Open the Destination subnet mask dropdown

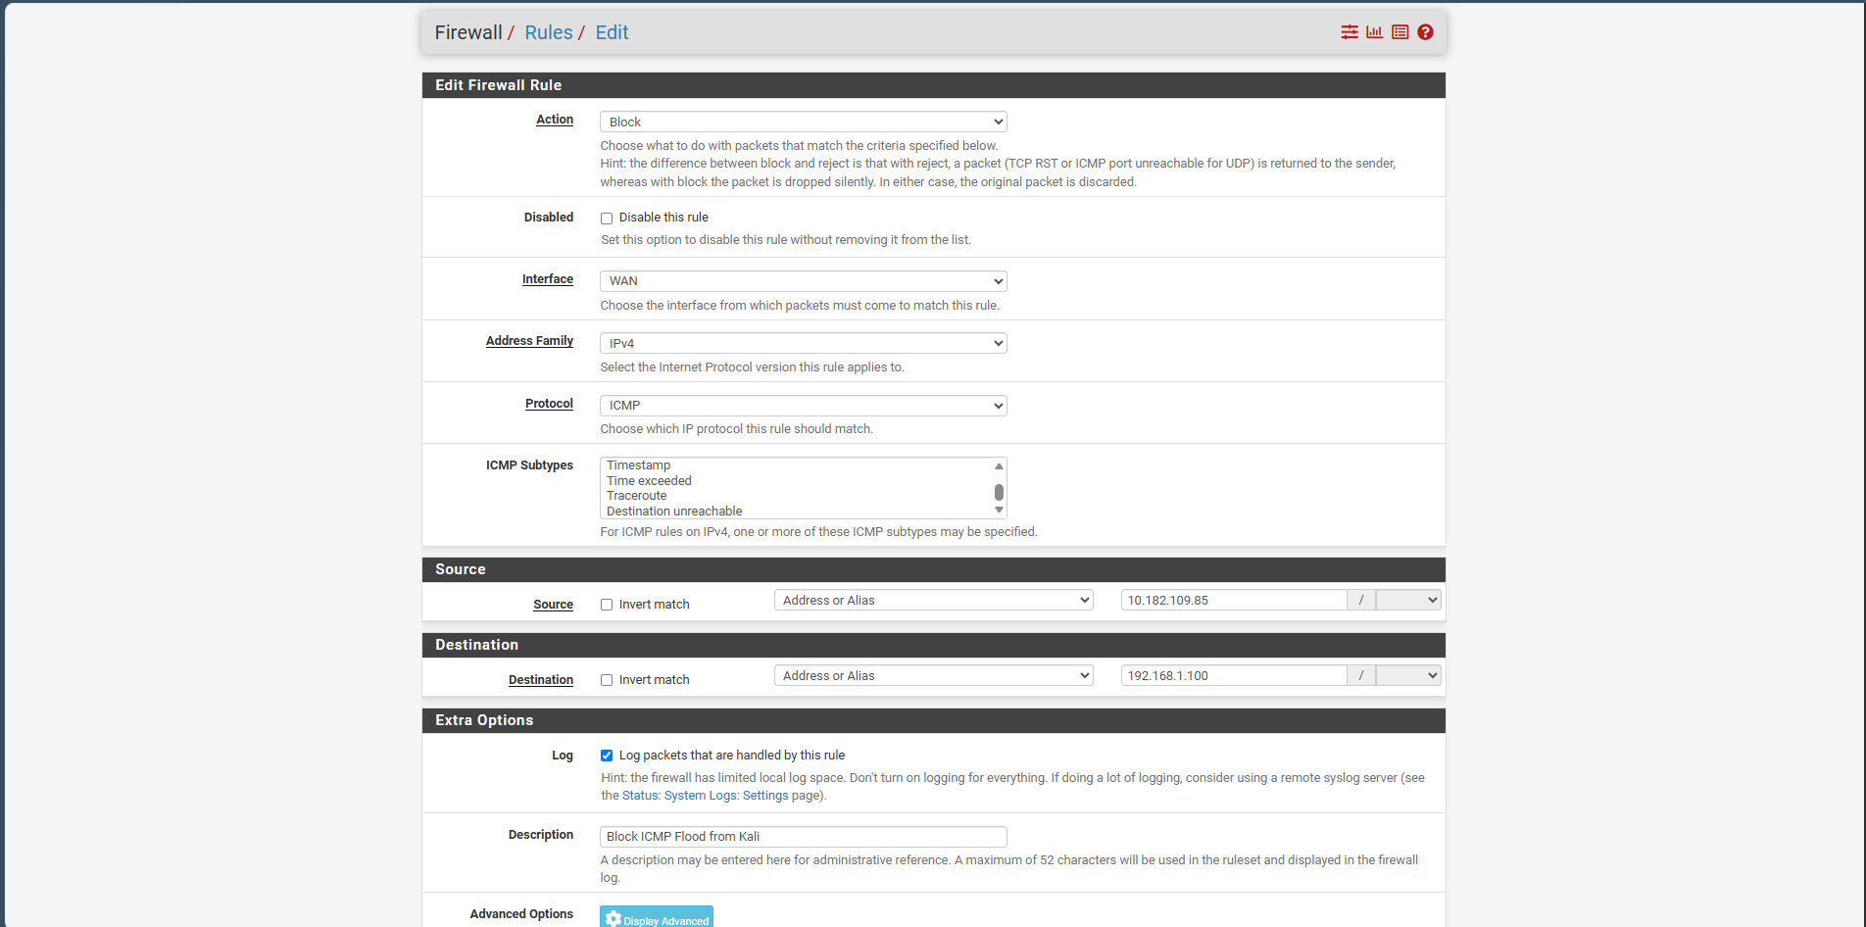[x=1408, y=676]
